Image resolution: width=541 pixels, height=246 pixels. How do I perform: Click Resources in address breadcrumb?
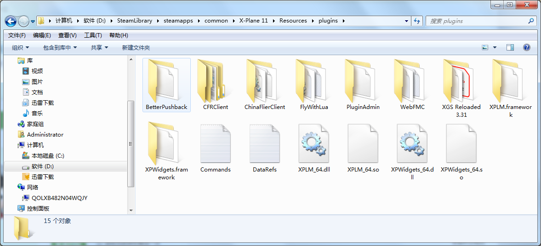click(293, 21)
